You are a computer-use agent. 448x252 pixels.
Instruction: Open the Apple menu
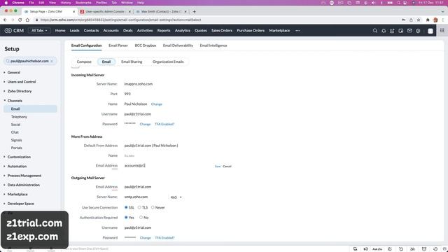pyautogui.click(x=6, y=3)
